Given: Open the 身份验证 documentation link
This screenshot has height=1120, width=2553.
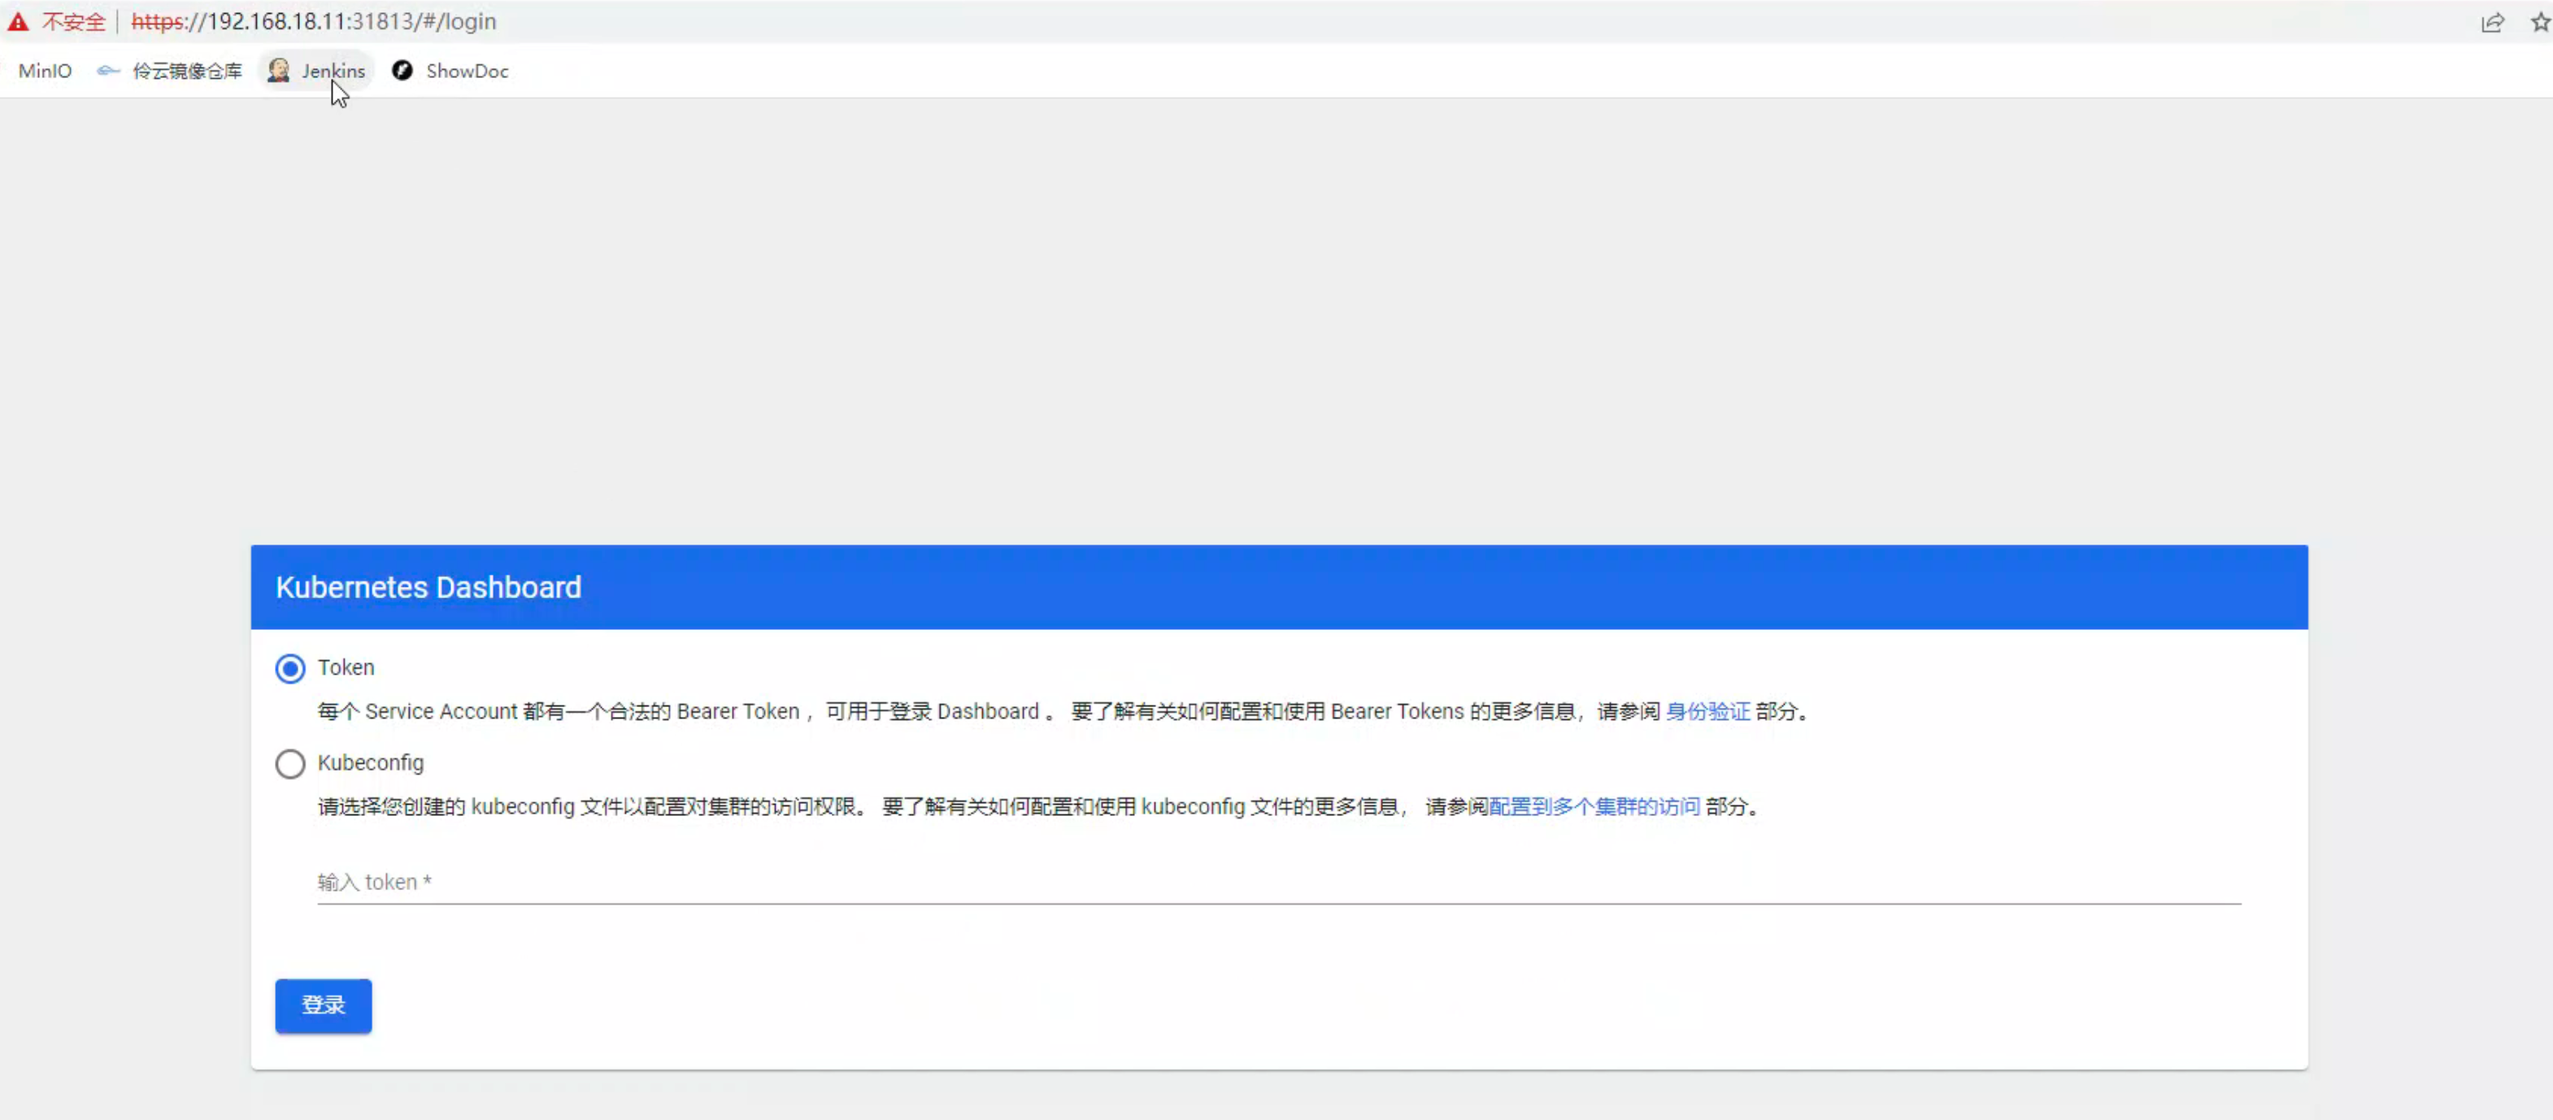Looking at the screenshot, I should 1707,712.
